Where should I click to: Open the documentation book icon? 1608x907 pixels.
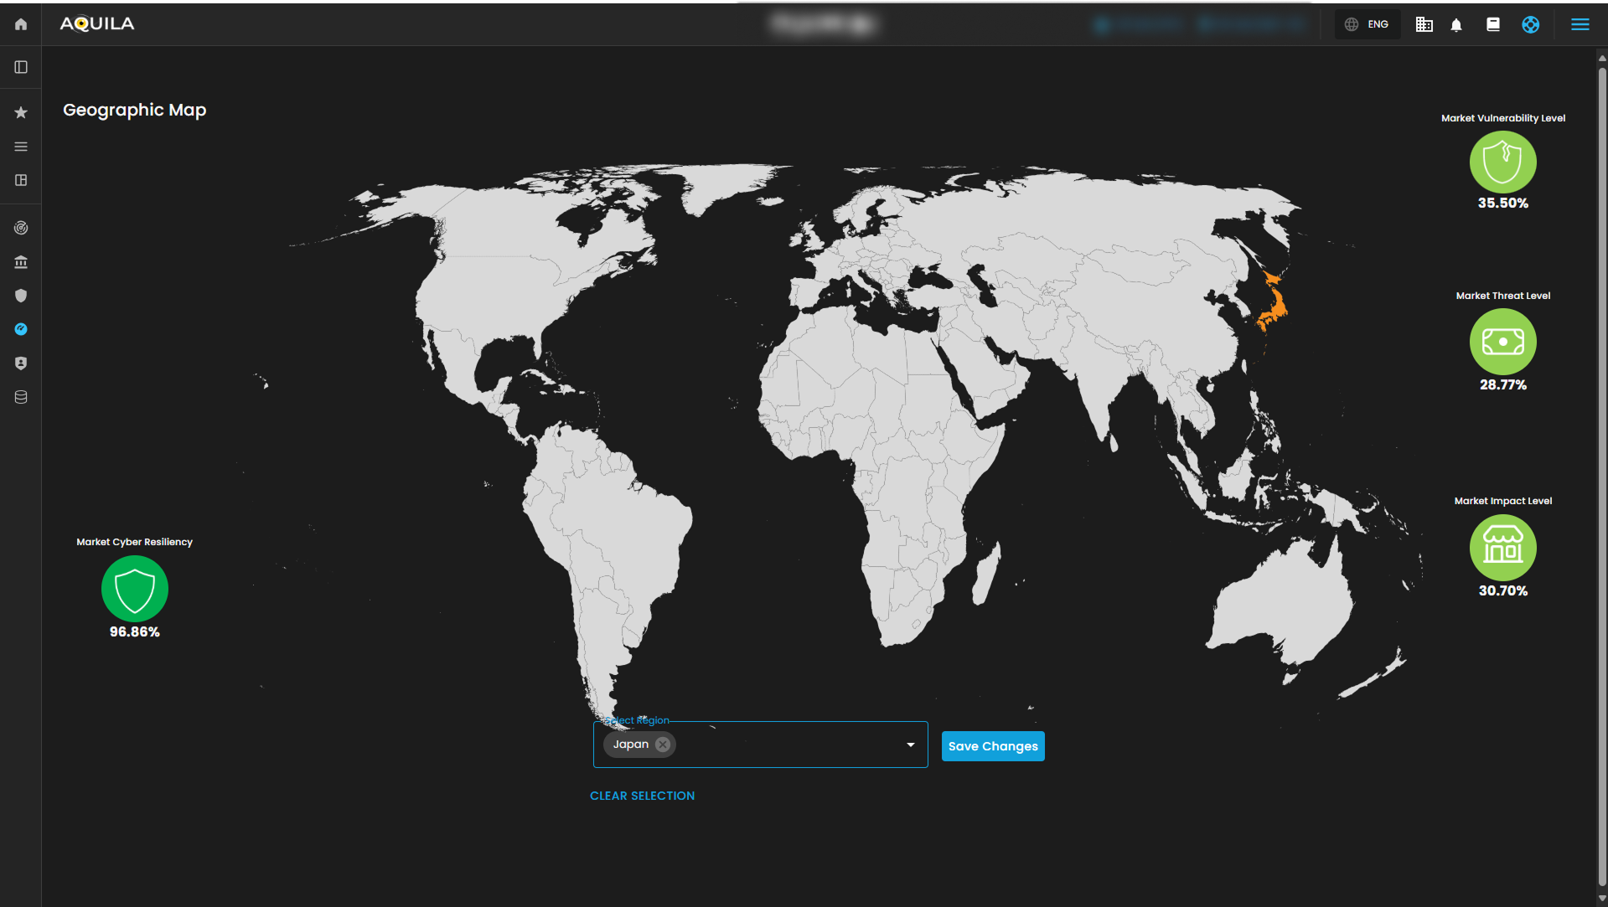click(1492, 24)
